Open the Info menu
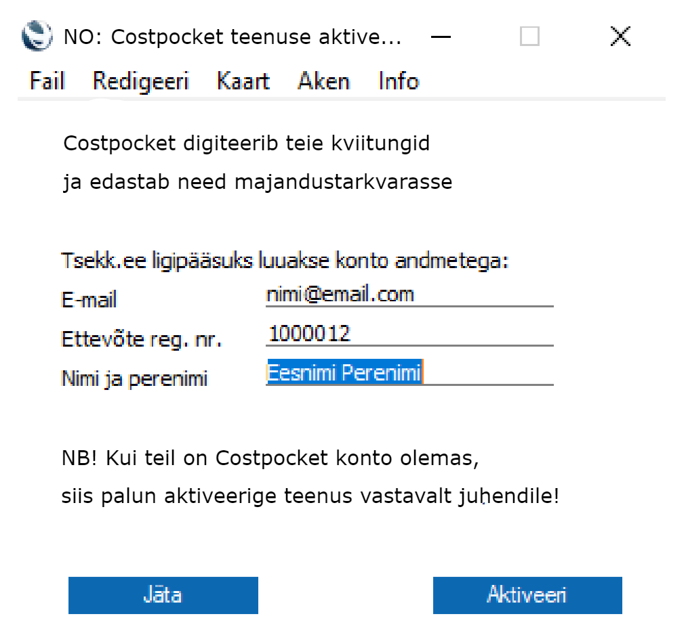688x633 pixels. (x=399, y=81)
